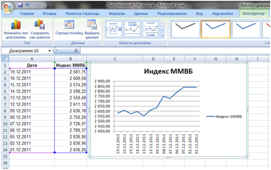Screen dimensions: 271x170
Task: Select all cells with corner button
Action: pos(5,59)
